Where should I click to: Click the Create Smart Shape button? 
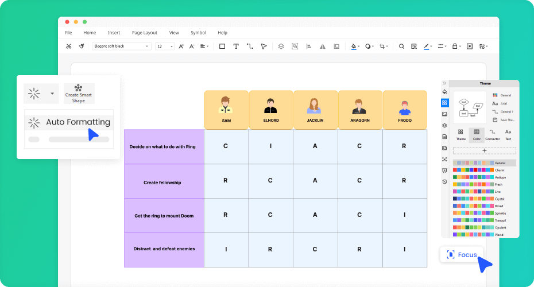point(79,94)
